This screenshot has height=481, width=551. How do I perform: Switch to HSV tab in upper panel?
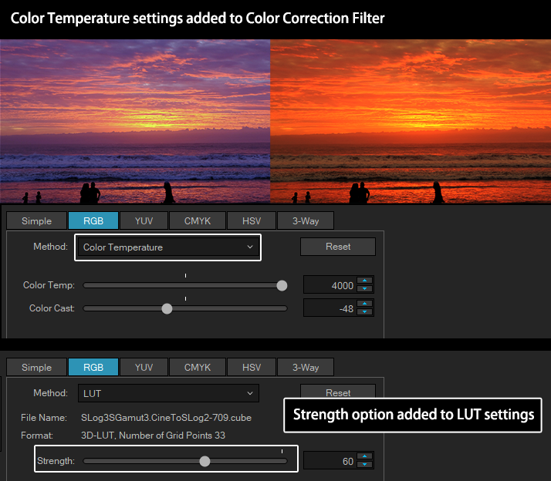pos(252,220)
